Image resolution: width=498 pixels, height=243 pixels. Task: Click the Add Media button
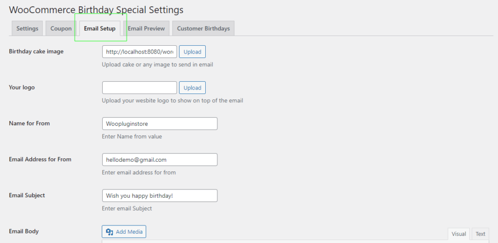(124, 231)
